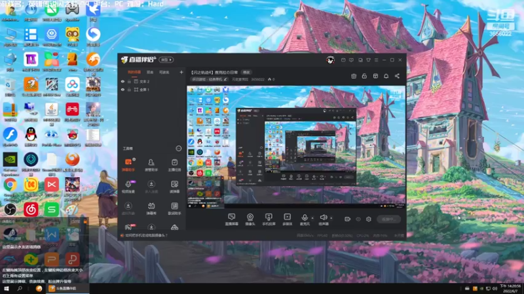524x294 pixels.
Task: Open microphone options arrow
Action: [312, 218]
